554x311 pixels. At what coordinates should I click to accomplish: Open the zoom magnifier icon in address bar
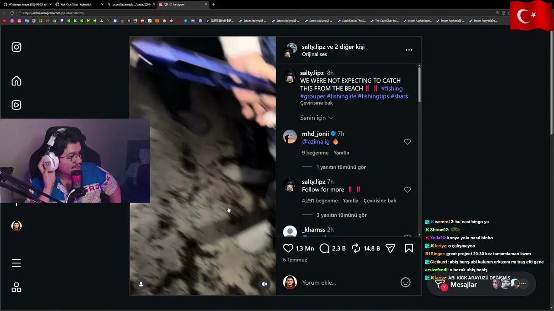pos(497,13)
